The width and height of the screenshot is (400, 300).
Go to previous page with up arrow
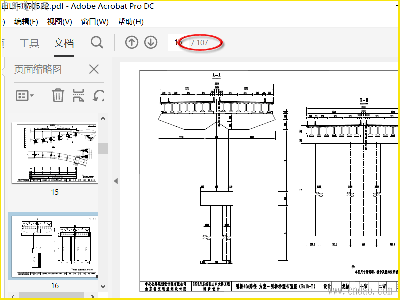point(132,42)
